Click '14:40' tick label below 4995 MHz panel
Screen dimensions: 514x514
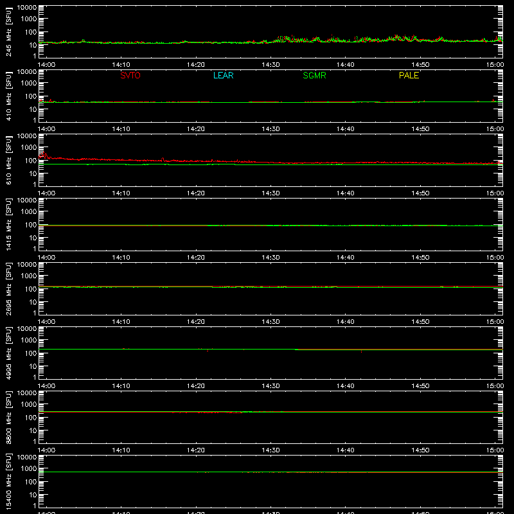pos(346,386)
